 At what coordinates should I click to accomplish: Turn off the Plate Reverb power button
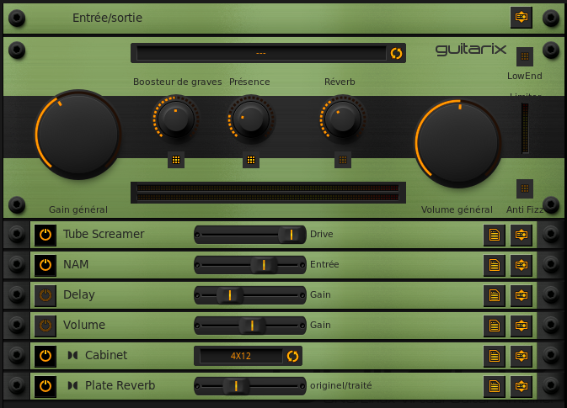point(45,386)
